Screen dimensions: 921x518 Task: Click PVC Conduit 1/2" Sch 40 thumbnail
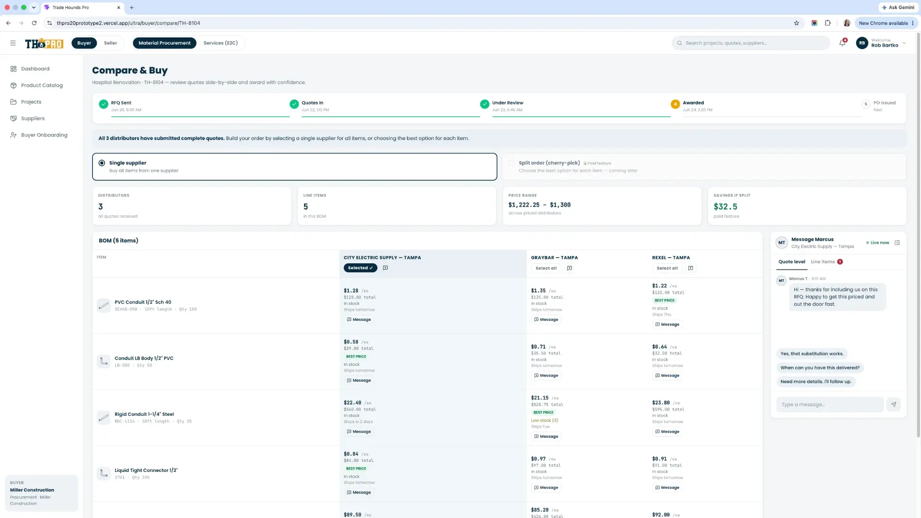tap(104, 306)
